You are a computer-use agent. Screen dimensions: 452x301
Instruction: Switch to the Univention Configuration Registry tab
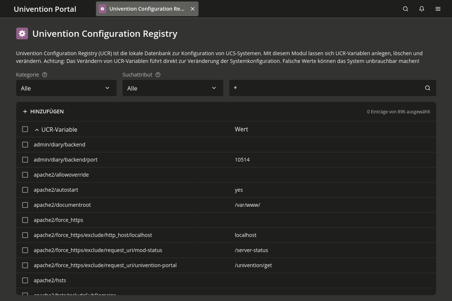pos(147,9)
